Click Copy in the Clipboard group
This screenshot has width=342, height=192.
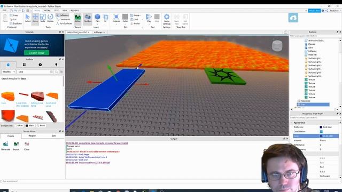pos(14,15)
